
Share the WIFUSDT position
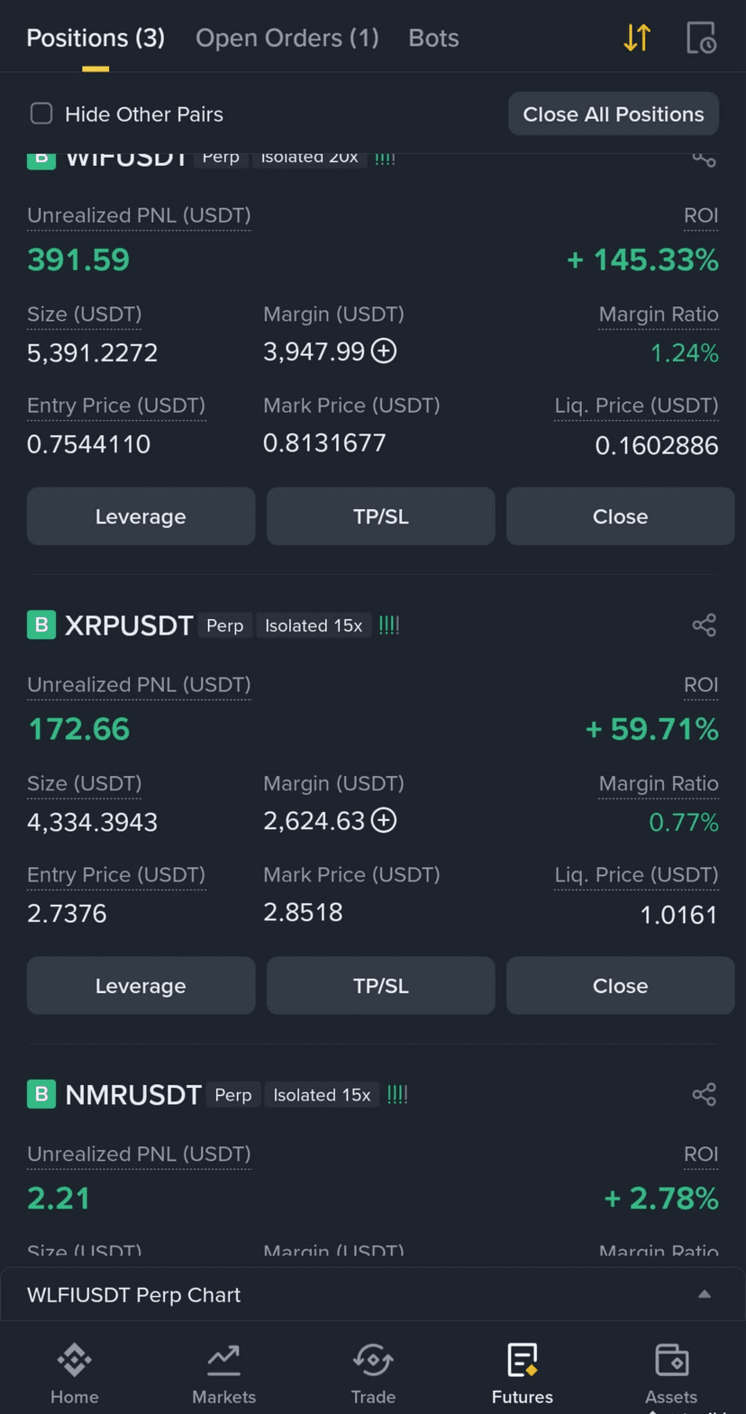tap(704, 160)
